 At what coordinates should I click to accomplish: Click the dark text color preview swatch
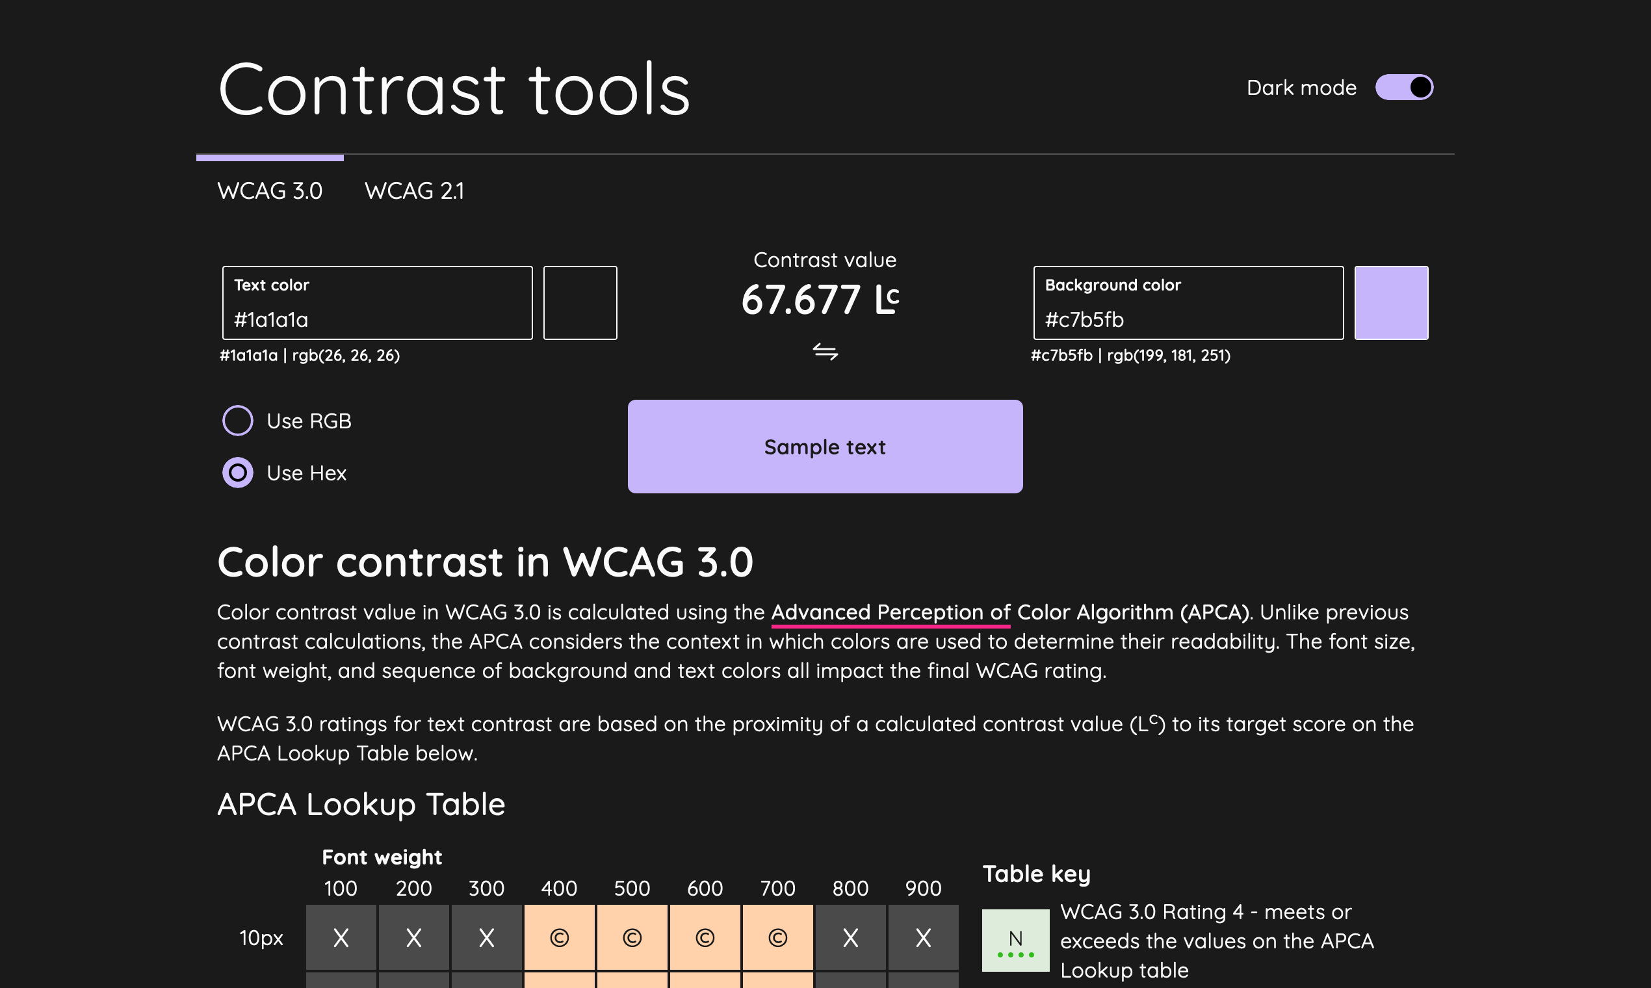(x=580, y=302)
